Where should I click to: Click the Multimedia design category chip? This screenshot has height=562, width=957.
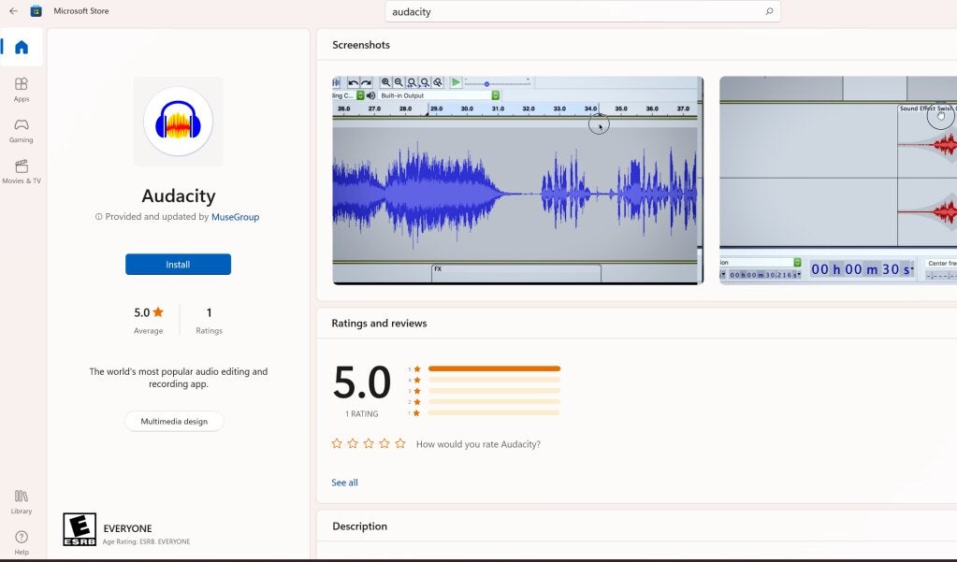(x=174, y=421)
